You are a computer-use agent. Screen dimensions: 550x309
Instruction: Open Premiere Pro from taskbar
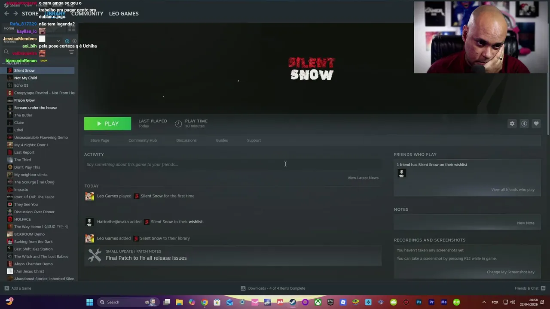(x=431, y=302)
